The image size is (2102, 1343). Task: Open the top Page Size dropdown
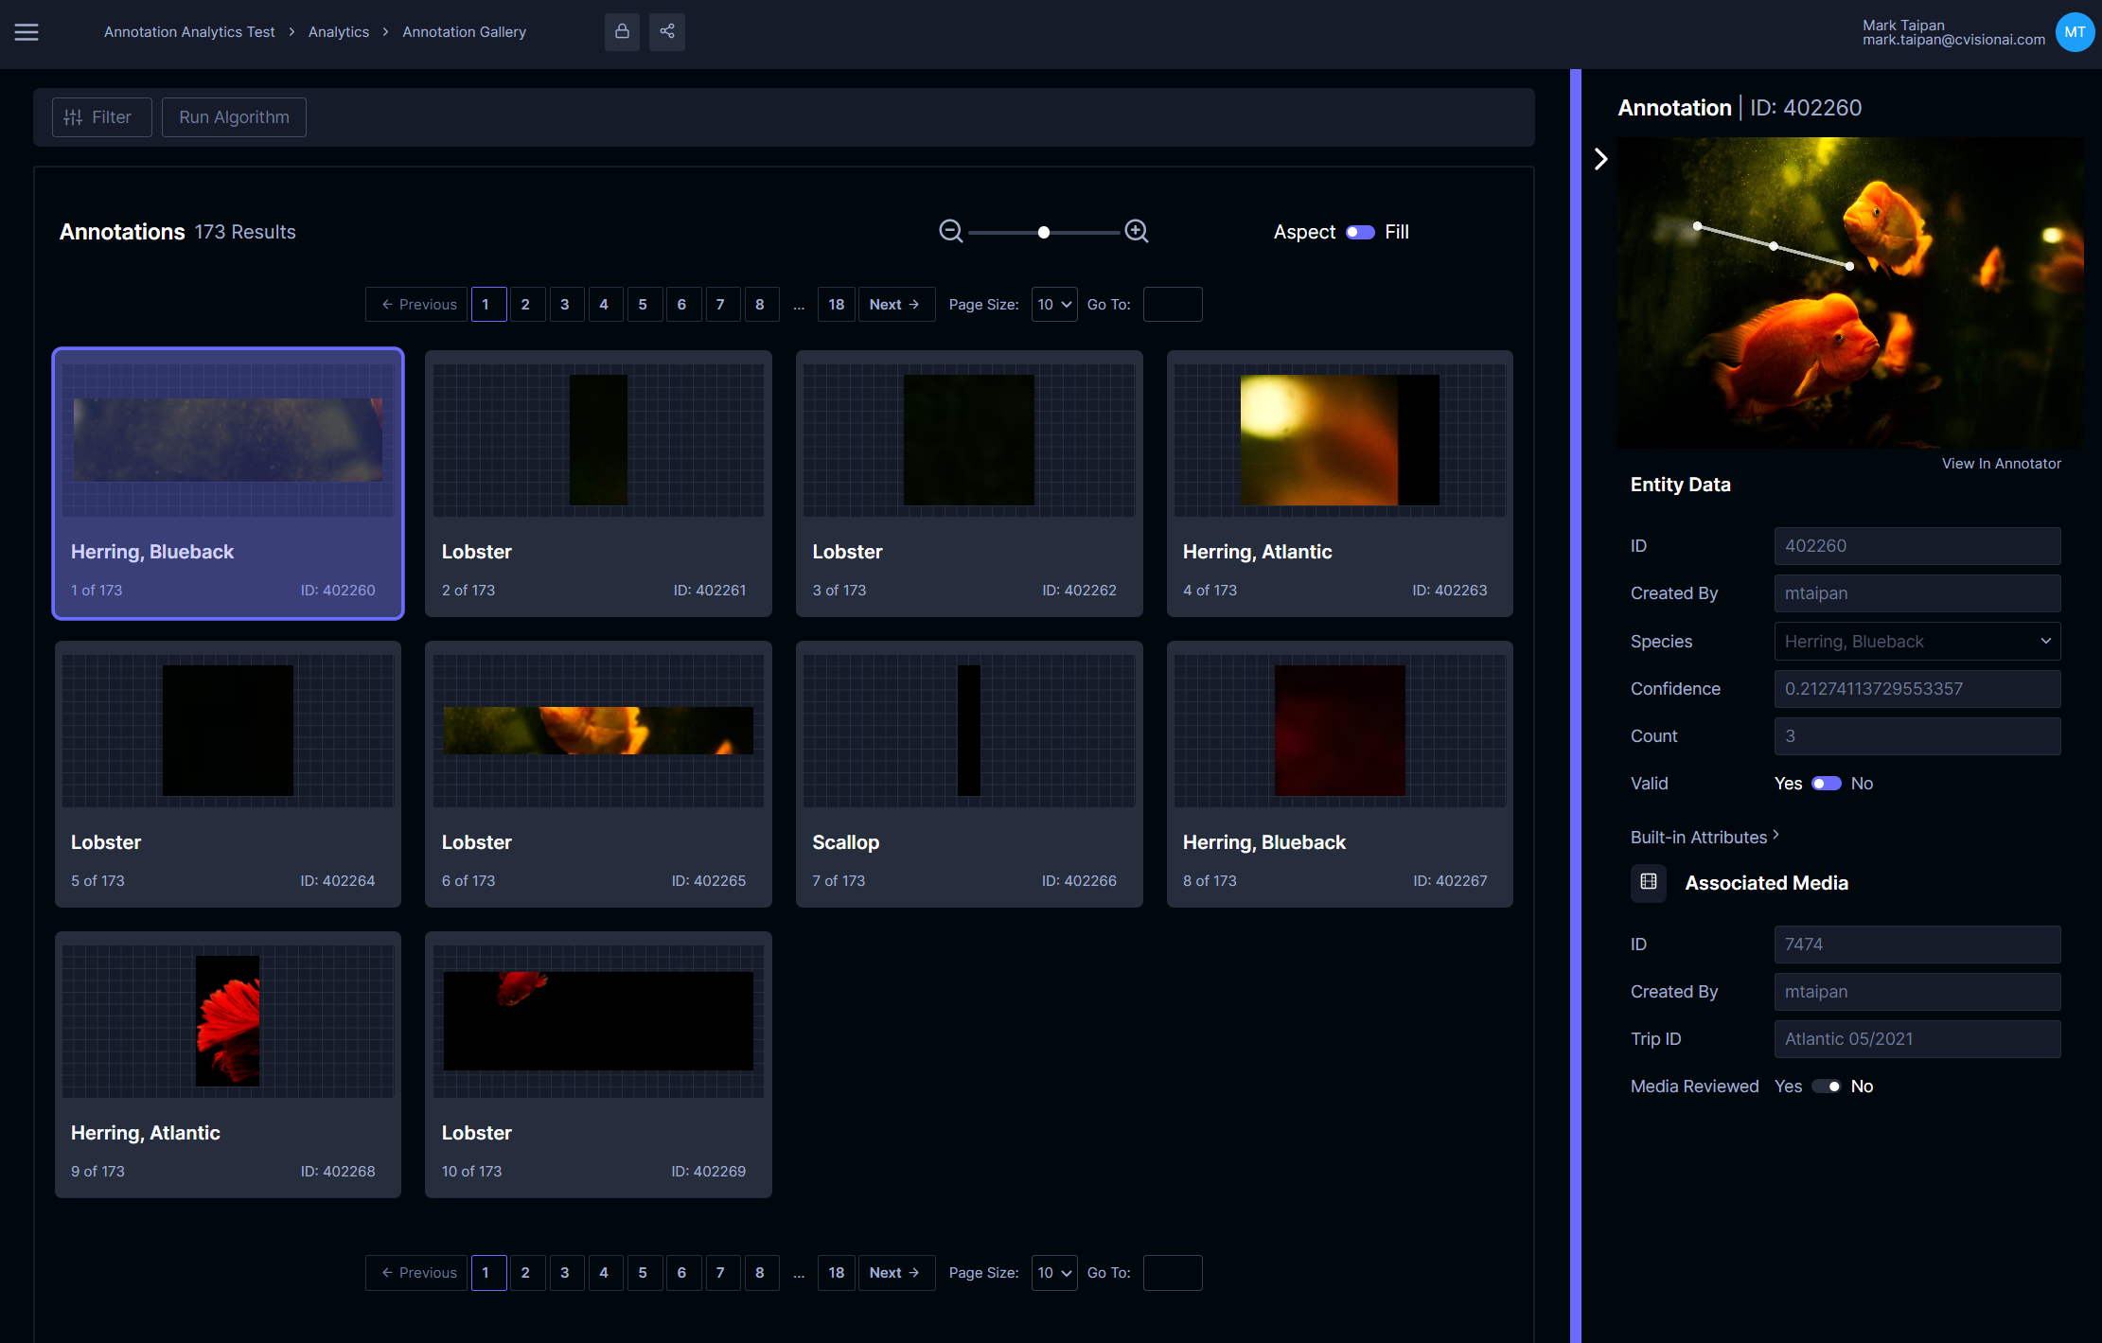[1053, 305]
